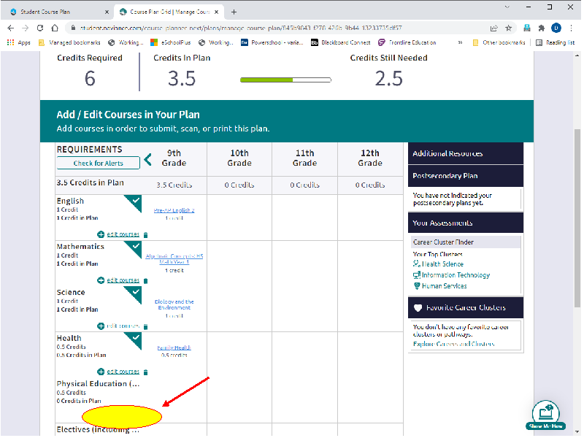Open Chrome's three-dot menu

click(571, 28)
